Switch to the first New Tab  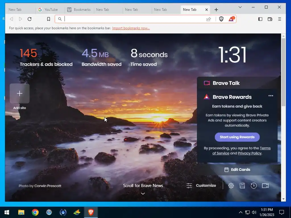(20, 10)
